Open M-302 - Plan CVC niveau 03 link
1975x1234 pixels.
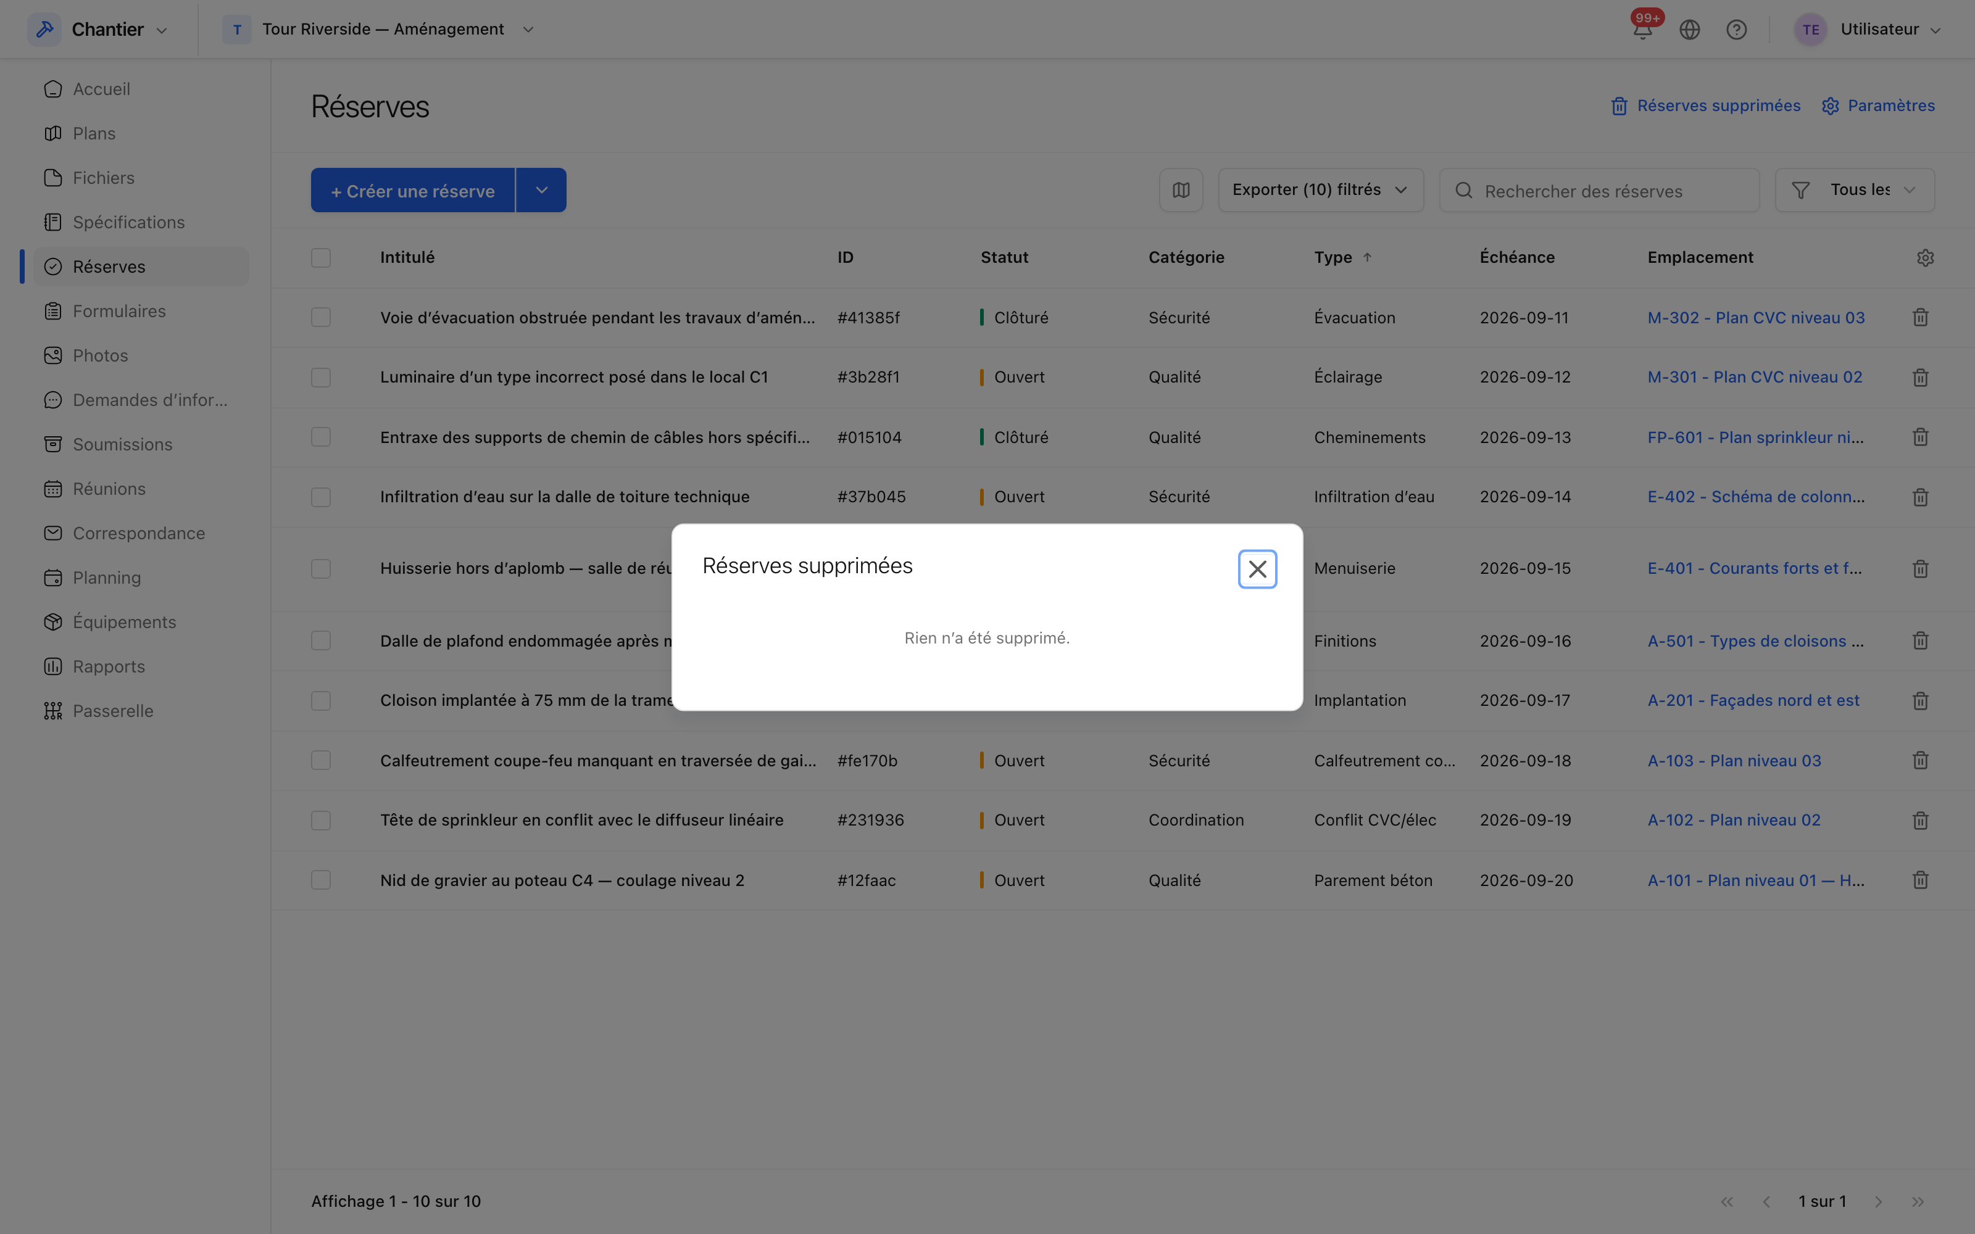pos(1755,318)
